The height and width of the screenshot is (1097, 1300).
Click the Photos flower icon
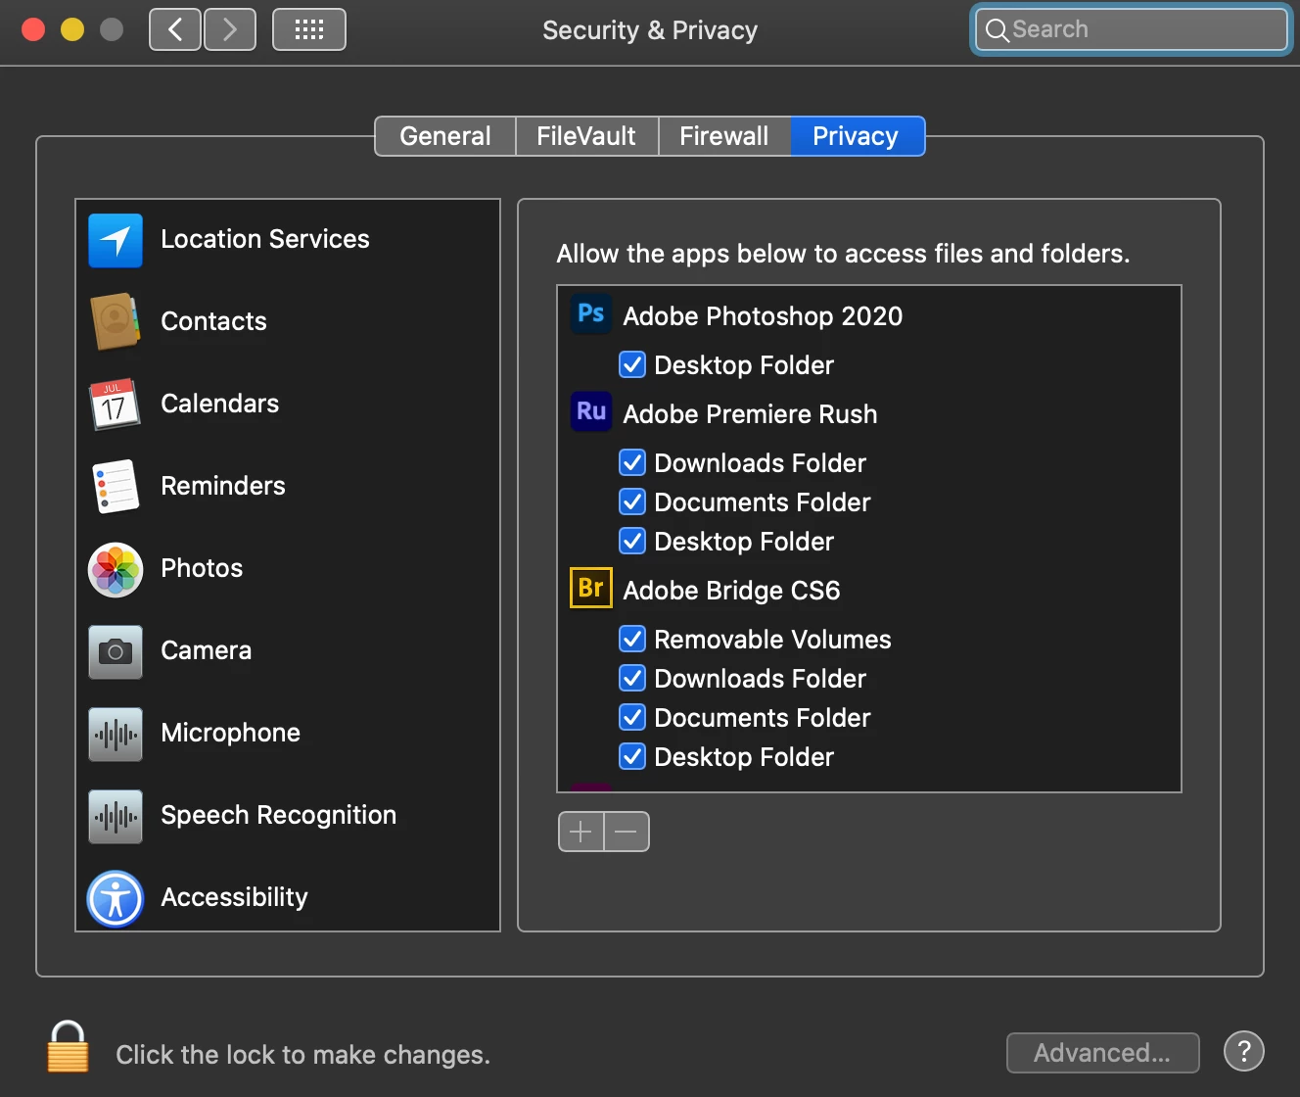tap(116, 569)
